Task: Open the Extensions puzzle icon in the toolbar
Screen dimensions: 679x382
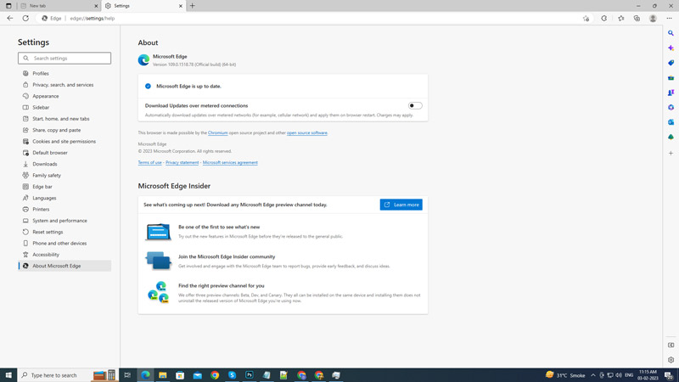Action: (604, 18)
